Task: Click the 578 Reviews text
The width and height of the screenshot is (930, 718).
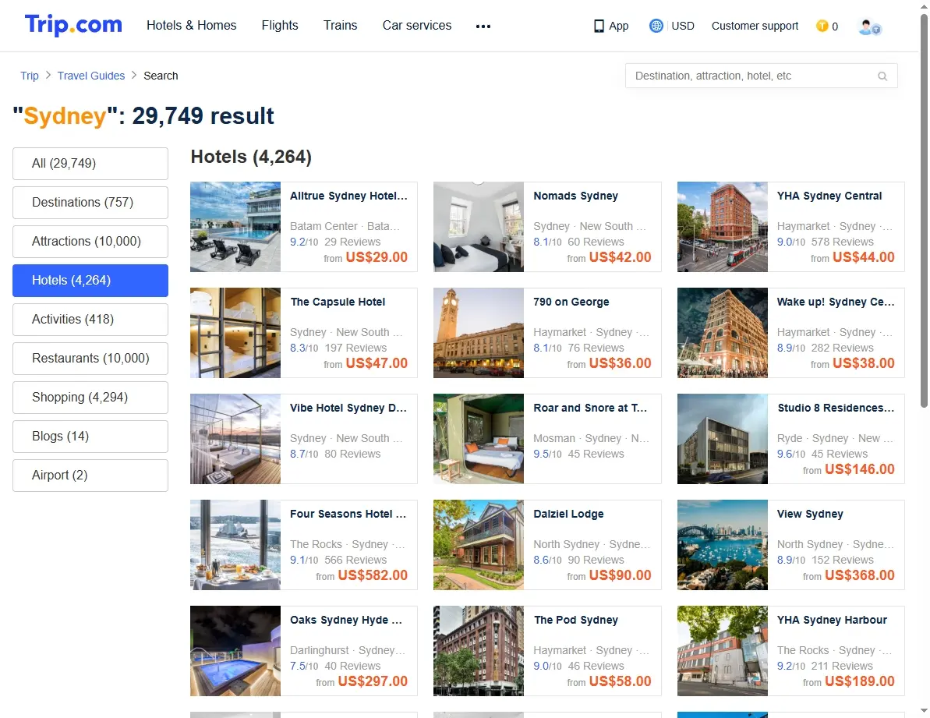Action: click(x=842, y=242)
